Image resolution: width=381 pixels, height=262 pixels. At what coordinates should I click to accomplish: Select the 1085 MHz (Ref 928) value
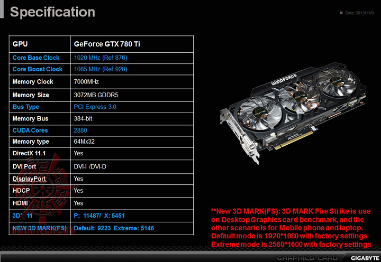click(x=101, y=69)
